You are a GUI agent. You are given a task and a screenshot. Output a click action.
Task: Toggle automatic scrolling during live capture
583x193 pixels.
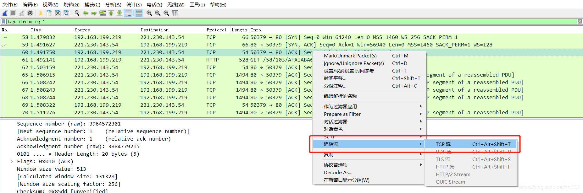pos(128,13)
